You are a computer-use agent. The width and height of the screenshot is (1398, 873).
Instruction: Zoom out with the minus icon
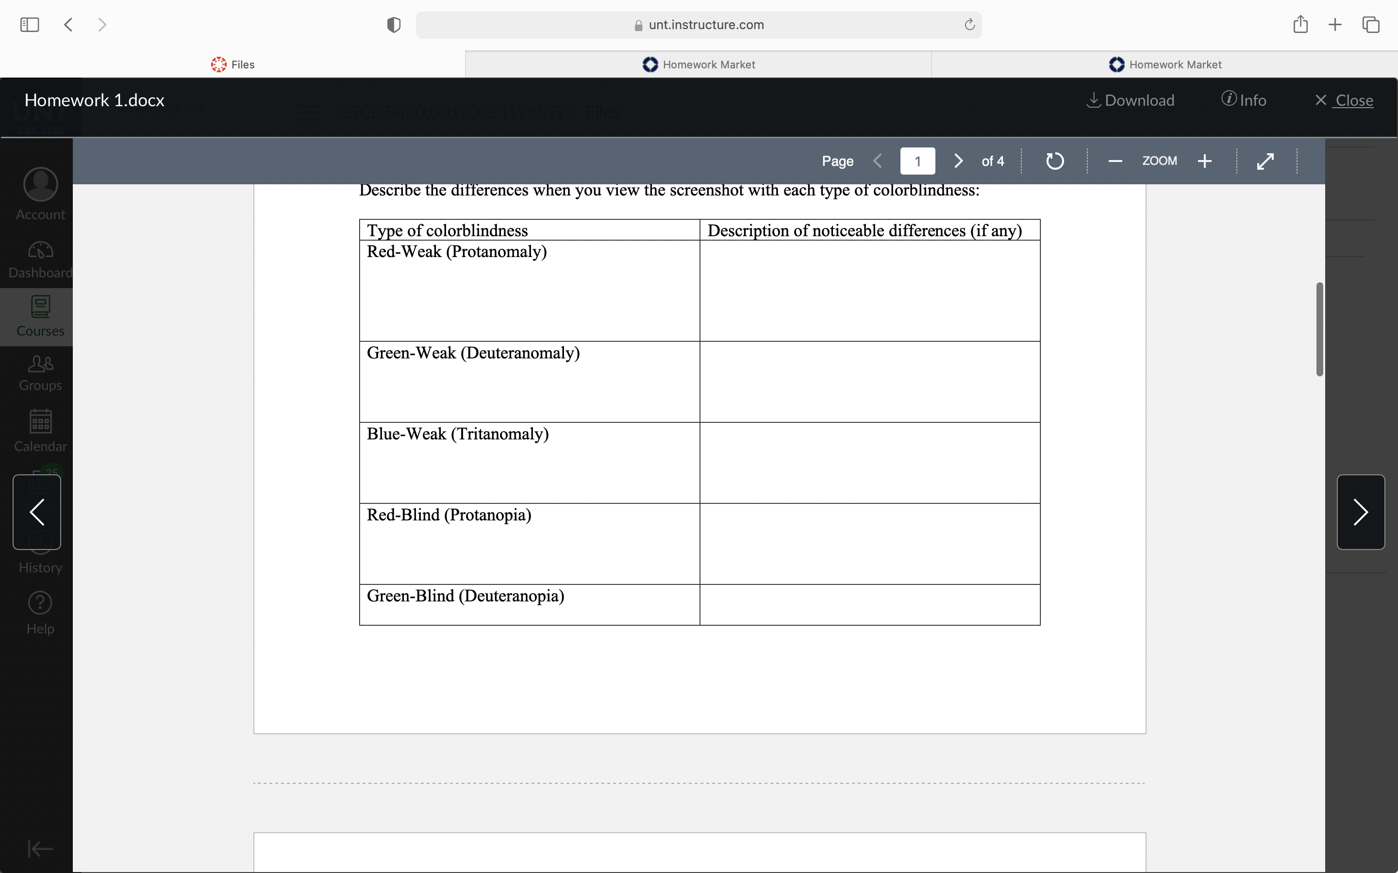point(1115,161)
